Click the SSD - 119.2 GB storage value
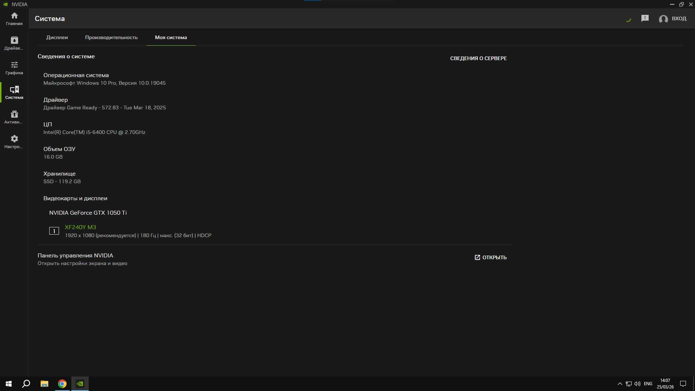This screenshot has width=695, height=391. [x=62, y=181]
